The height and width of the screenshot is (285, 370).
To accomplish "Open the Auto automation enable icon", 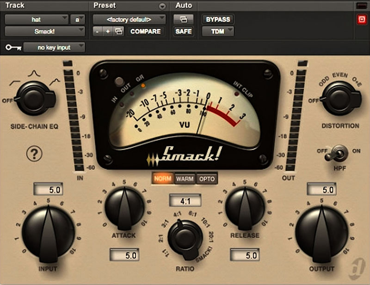I will 184,19.
